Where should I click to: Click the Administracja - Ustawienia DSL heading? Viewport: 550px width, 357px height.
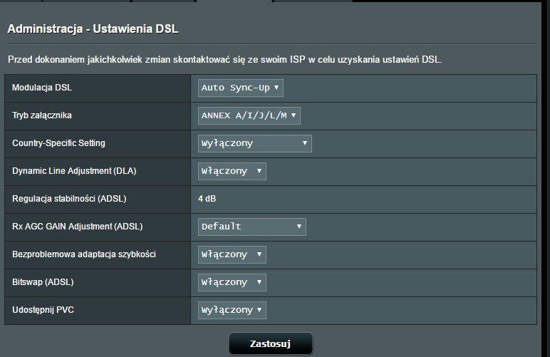tap(93, 29)
